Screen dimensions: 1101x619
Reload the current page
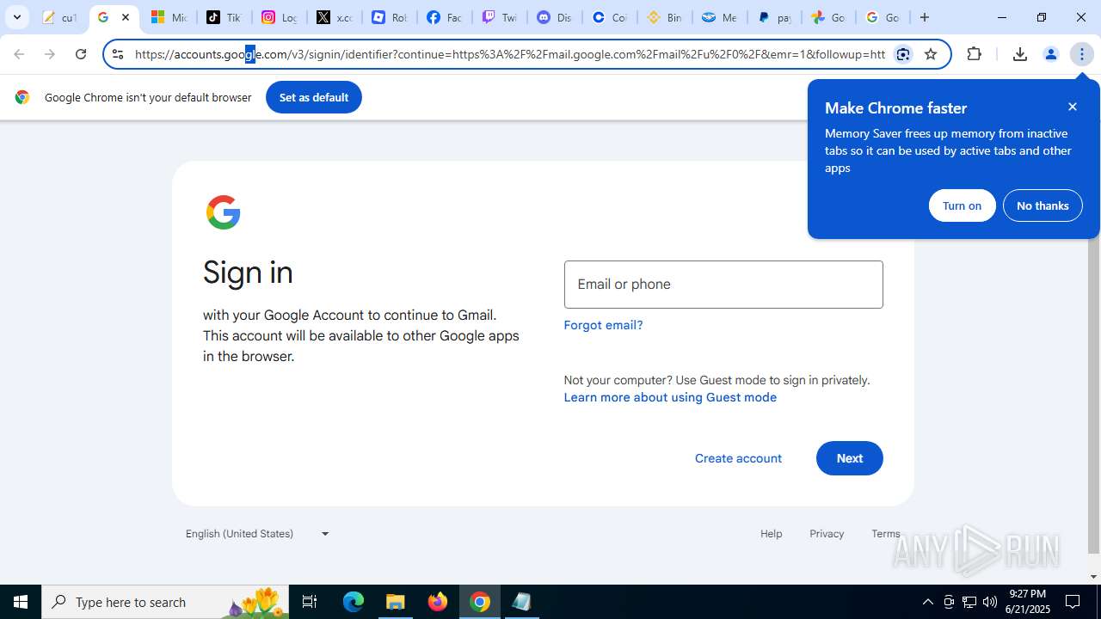tap(81, 54)
